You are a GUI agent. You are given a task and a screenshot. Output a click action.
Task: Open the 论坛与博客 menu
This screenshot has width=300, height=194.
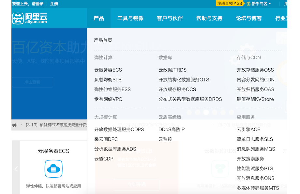[x=249, y=18]
